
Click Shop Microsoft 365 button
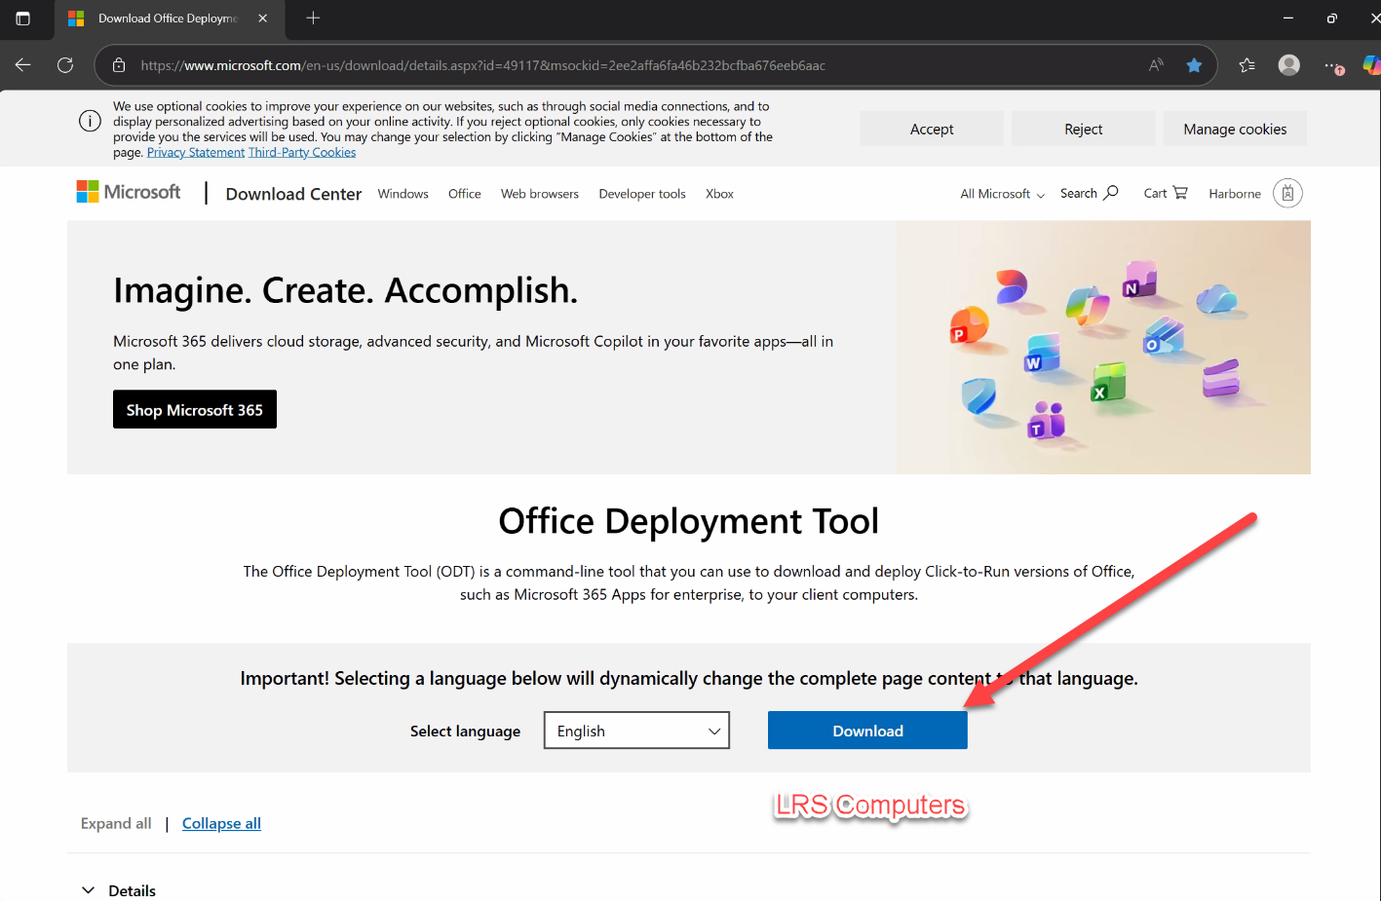coord(195,409)
